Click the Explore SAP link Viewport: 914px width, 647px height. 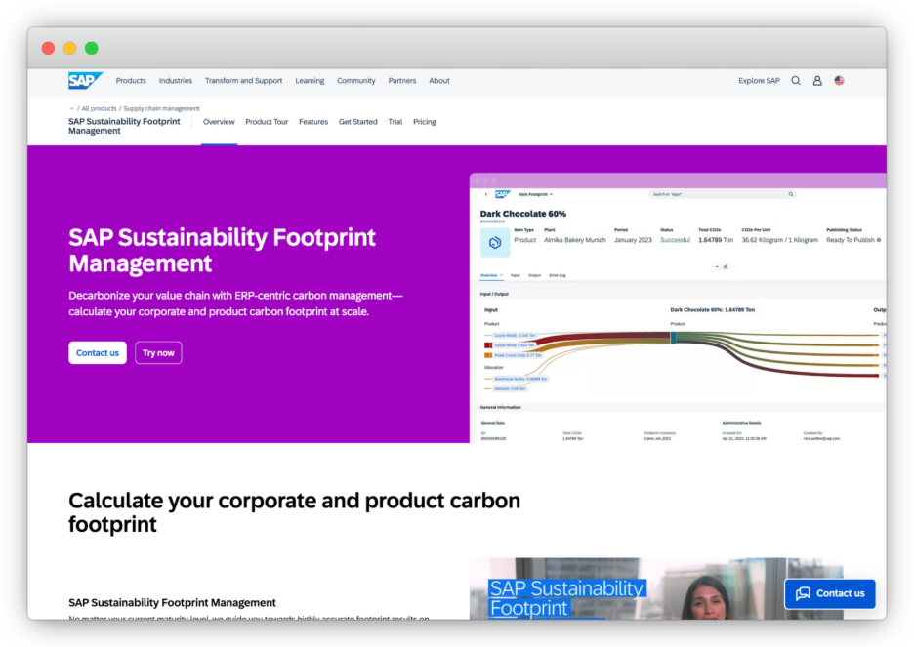[759, 81]
